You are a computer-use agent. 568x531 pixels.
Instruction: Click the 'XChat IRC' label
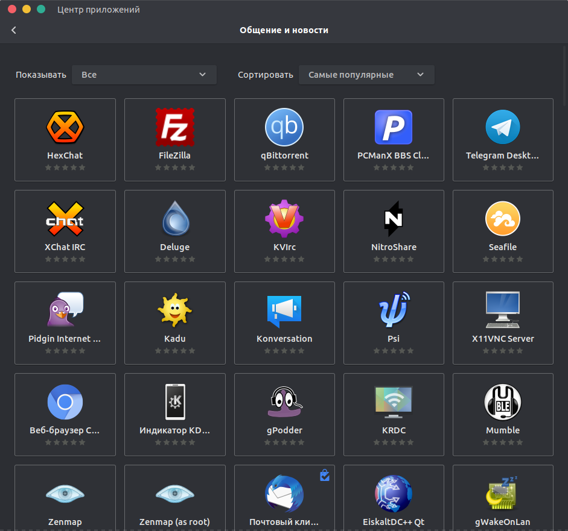pos(65,247)
